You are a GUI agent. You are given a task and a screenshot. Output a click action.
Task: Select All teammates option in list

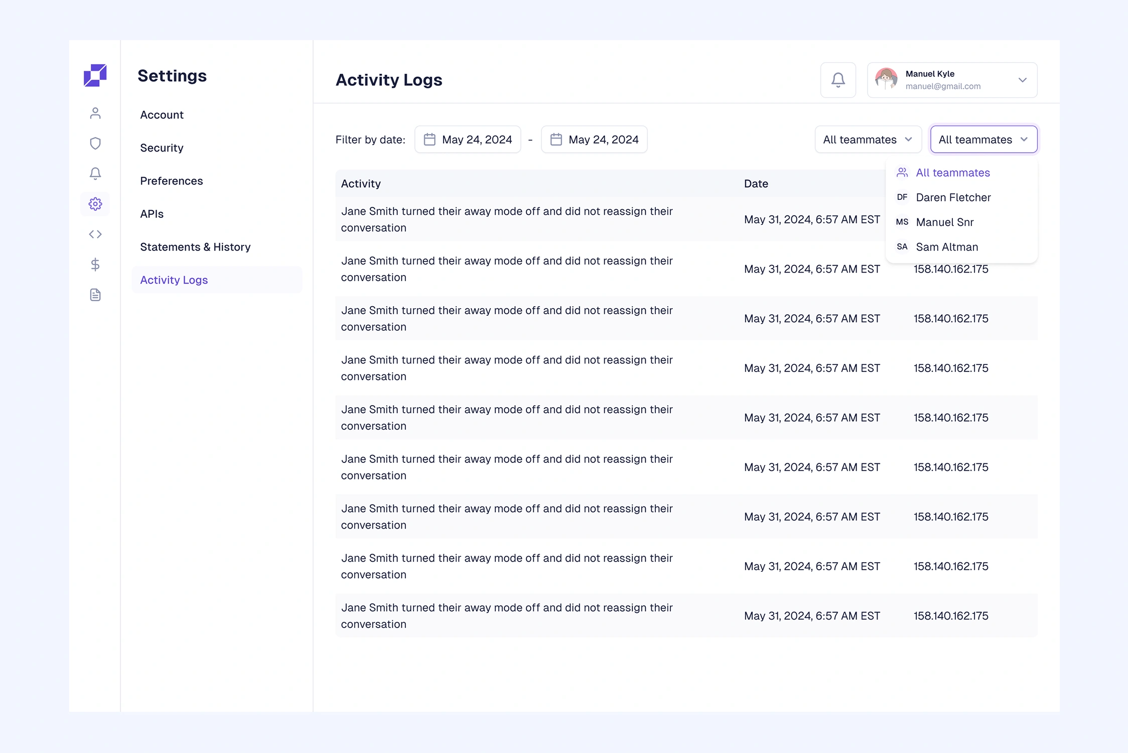pos(952,173)
